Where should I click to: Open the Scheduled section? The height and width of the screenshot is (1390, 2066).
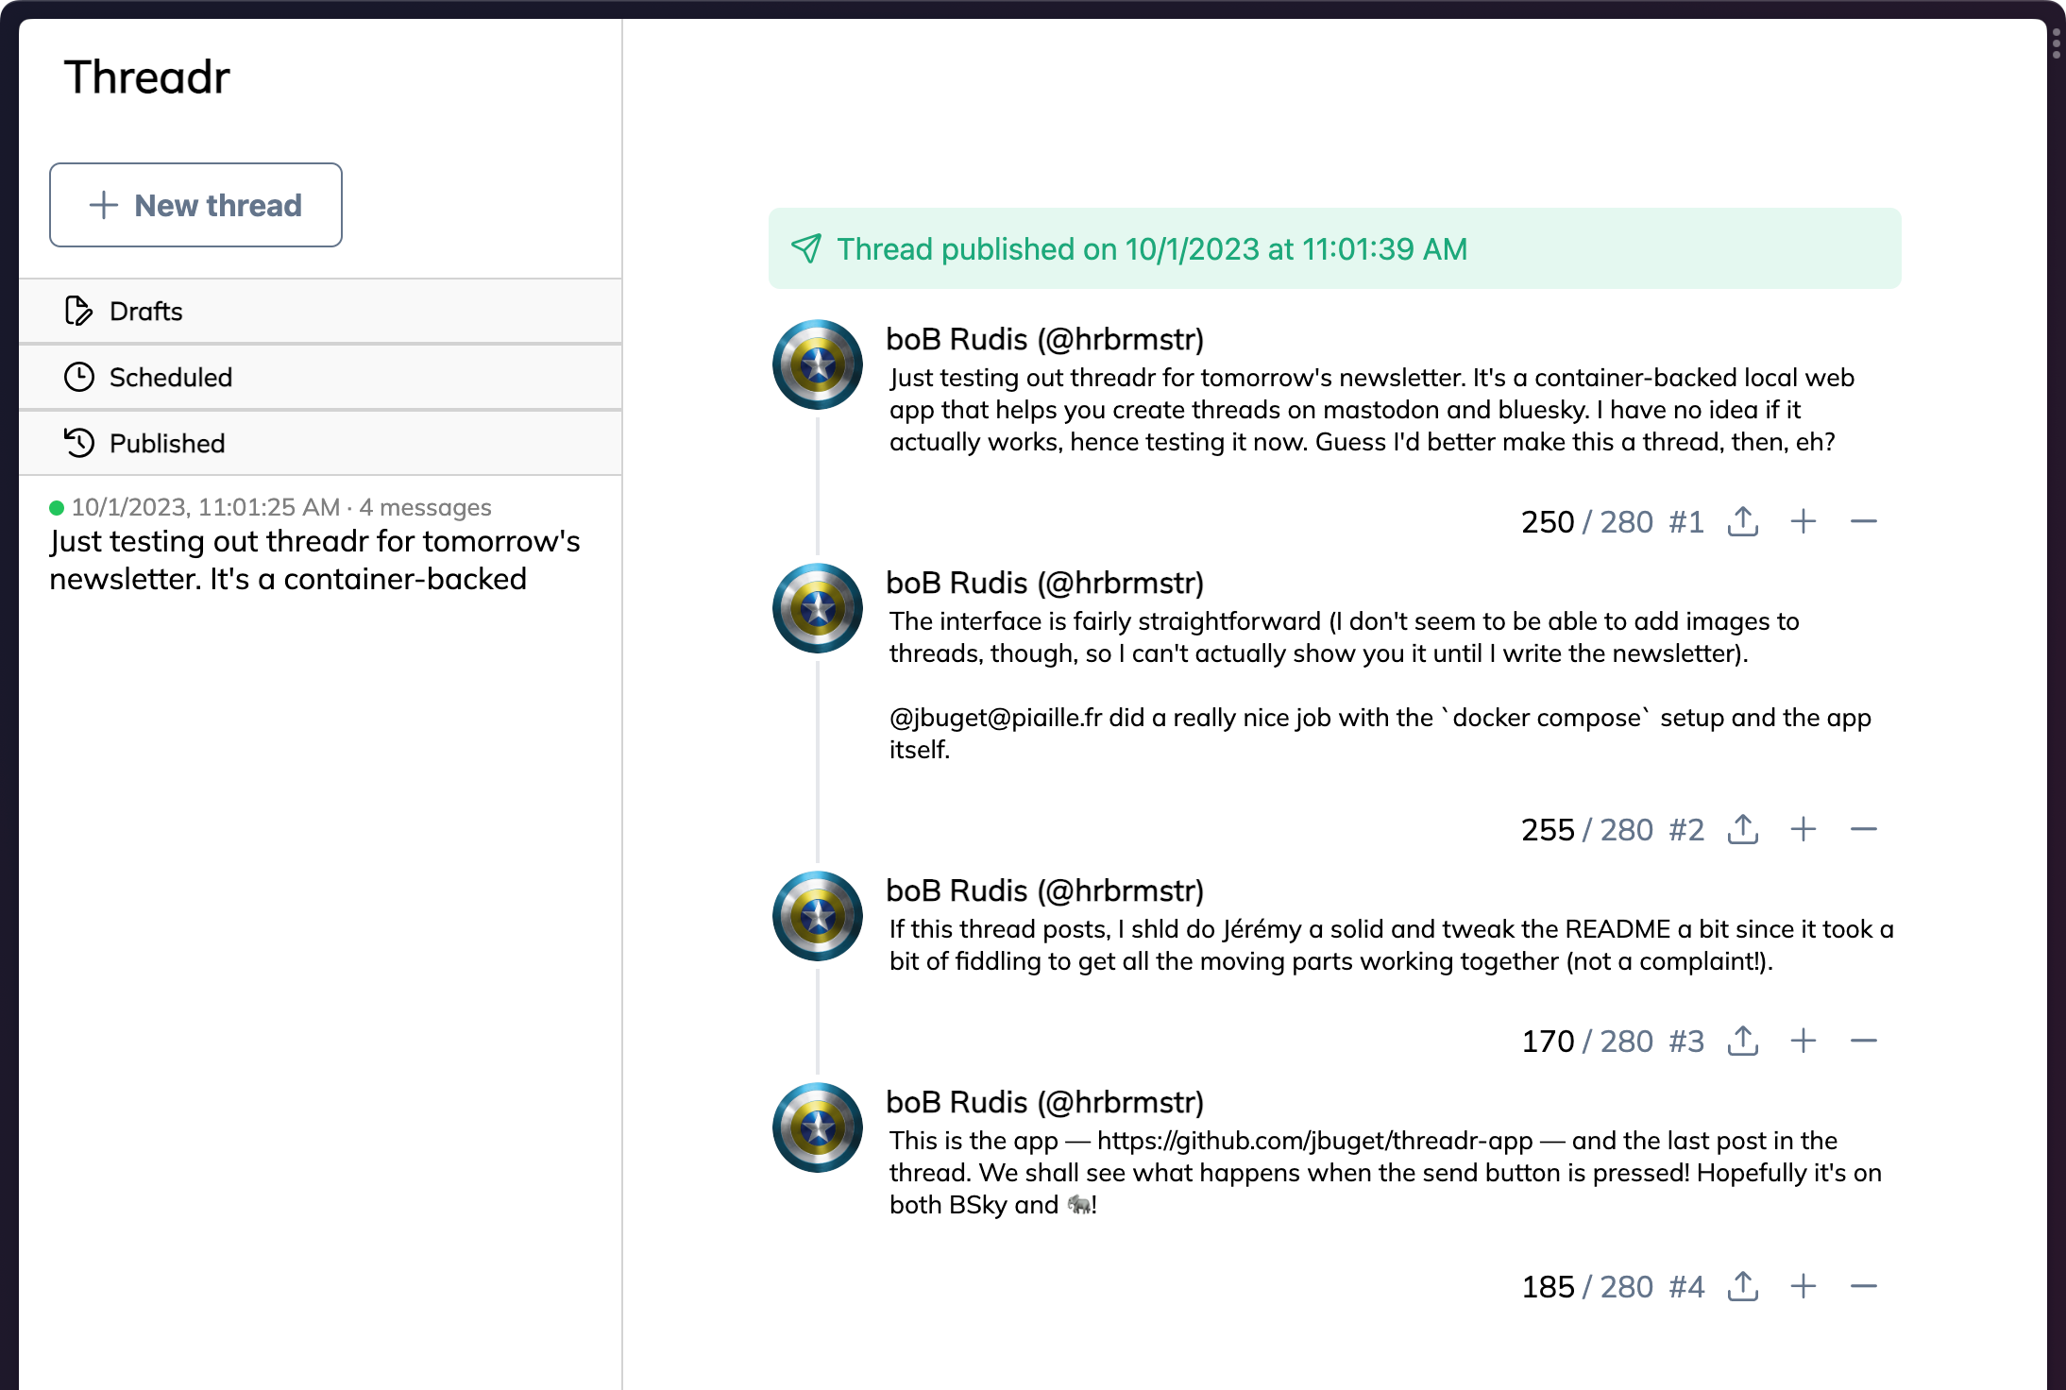click(320, 377)
